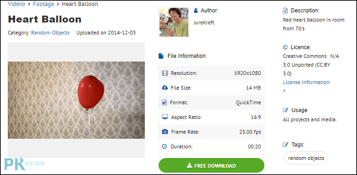Click the Licence copyright icon

click(286, 47)
